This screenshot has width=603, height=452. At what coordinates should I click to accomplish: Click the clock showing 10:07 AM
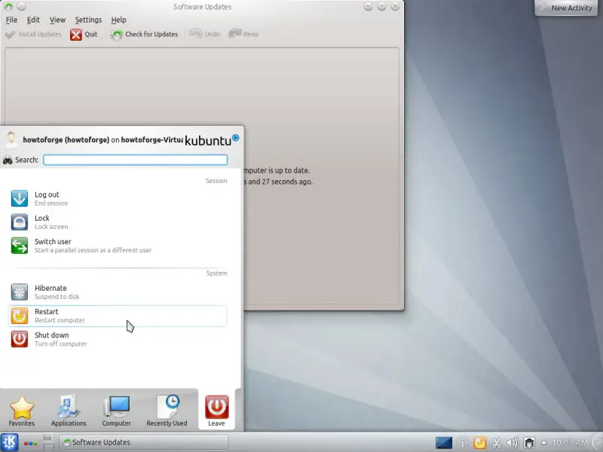tap(570, 443)
